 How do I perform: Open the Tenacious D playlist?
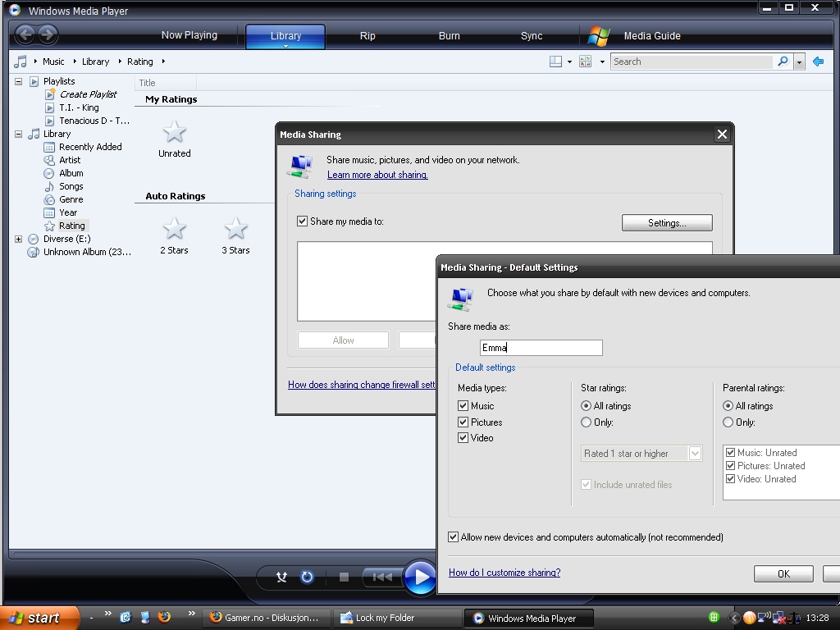tap(94, 121)
